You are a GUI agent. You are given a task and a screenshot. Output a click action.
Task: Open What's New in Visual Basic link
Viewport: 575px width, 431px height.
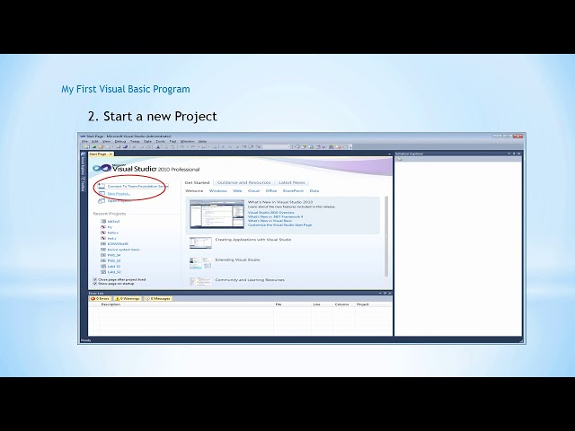[270, 221]
